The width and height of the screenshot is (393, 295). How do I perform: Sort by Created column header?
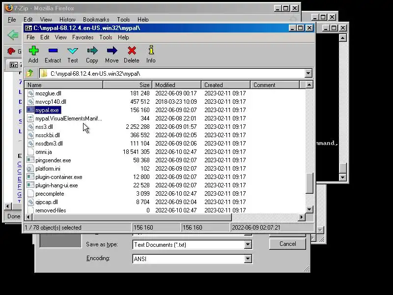(x=226, y=85)
